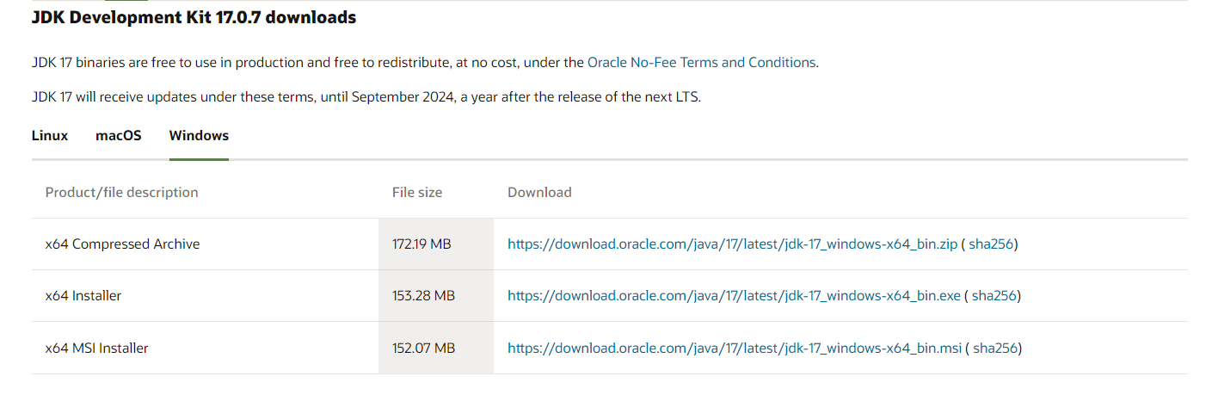The height and width of the screenshot is (395, 1206).
Task: Select the x64 MSI Installer row label
Action: pyautogui.click(x=96, y=349)
